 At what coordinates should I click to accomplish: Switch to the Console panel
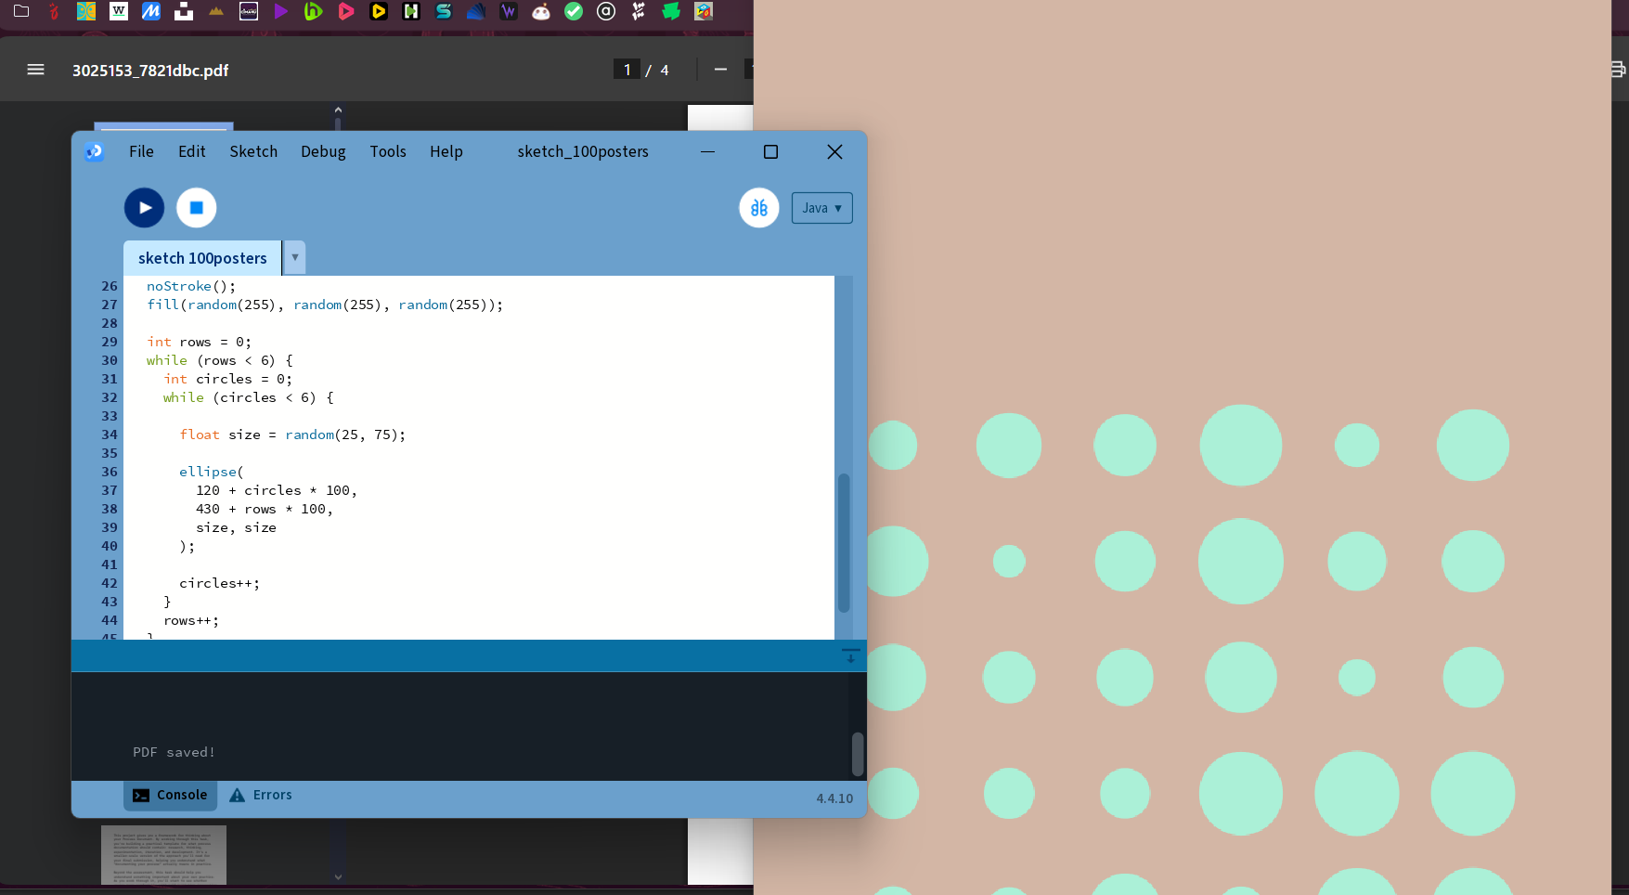(x=172, y=795)
